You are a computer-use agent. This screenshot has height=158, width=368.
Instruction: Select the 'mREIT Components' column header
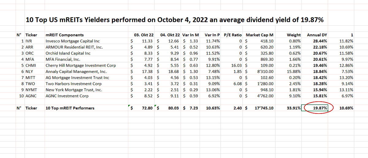tap(64, 35)
